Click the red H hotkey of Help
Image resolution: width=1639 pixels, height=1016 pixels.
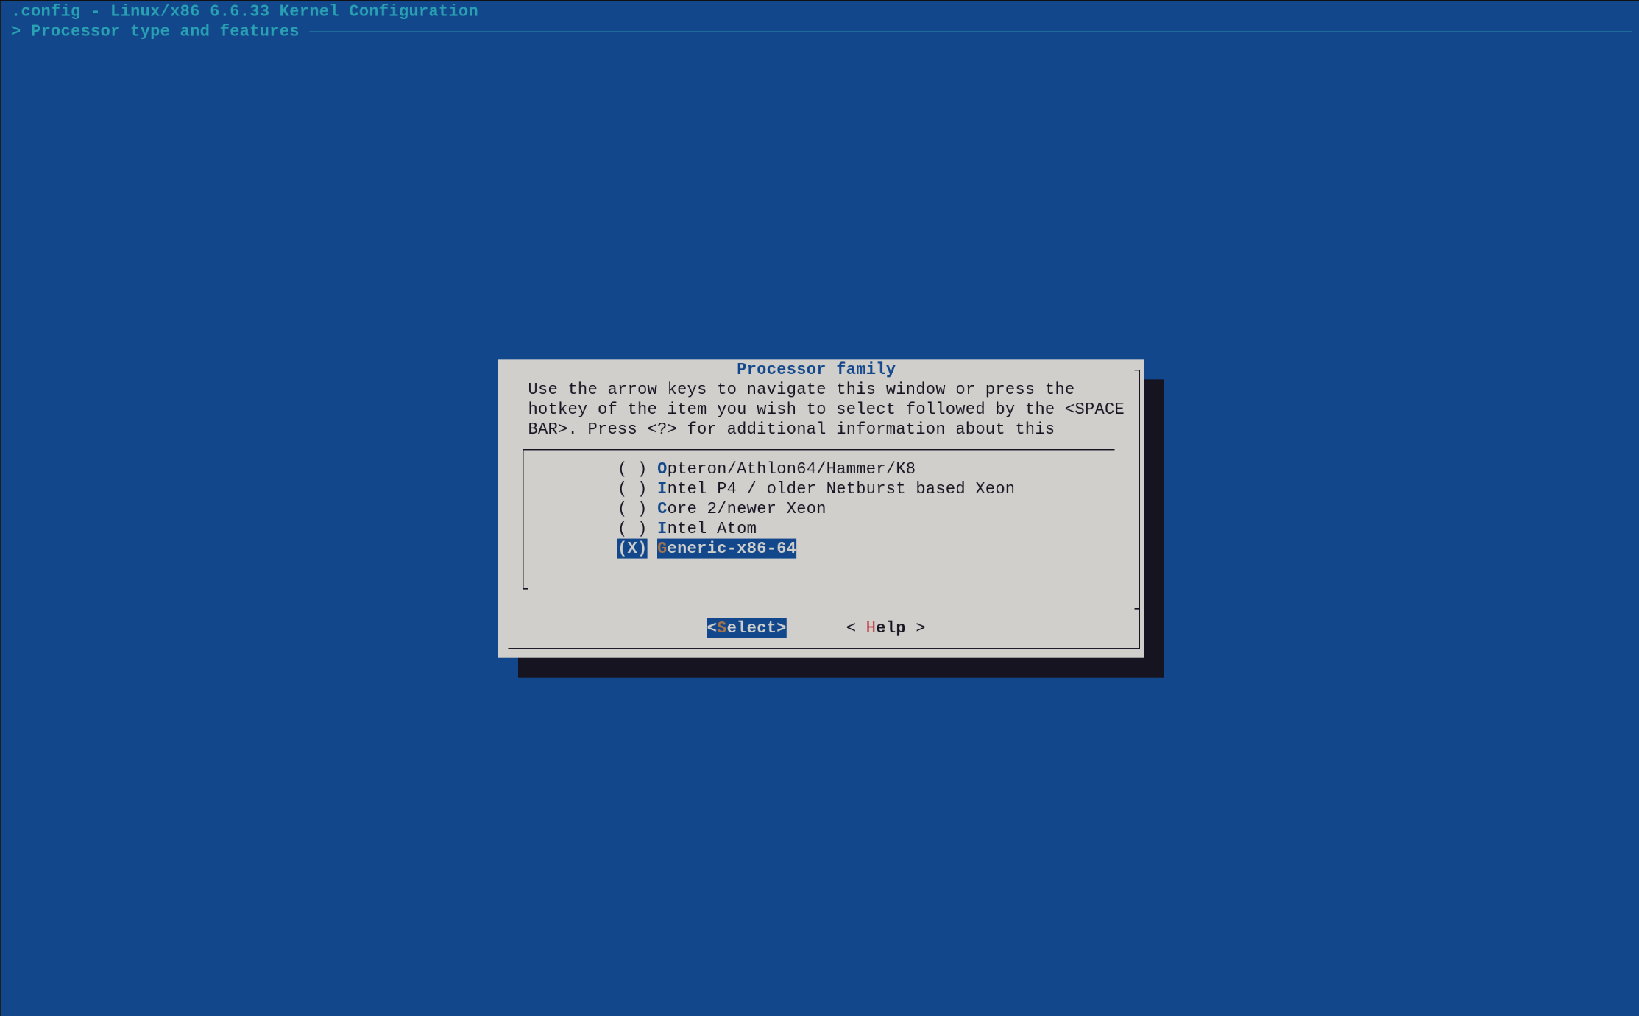[871, 627]
